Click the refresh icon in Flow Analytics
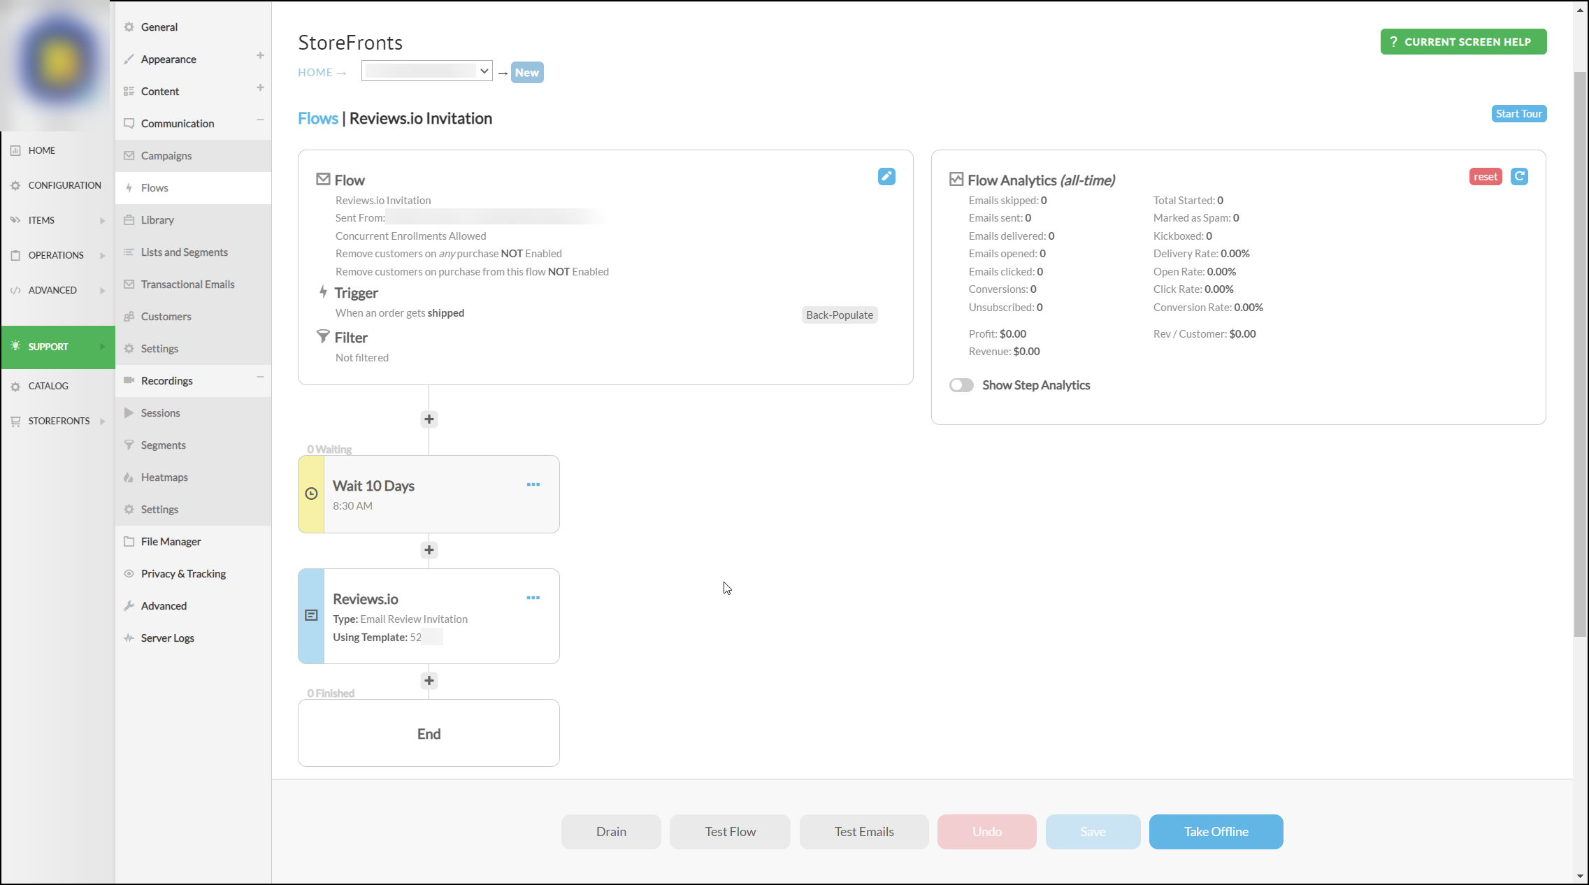 (1519, 177)
